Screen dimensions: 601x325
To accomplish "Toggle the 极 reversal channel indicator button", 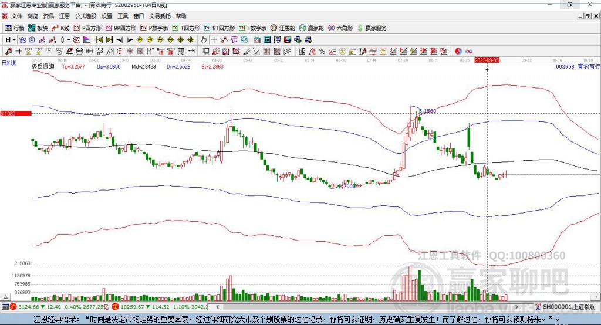I will [x=76, y=40].
